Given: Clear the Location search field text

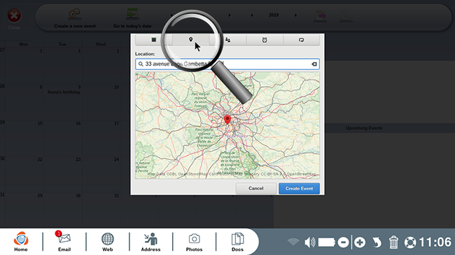Looking at the screenshot, I should click(x=314, y=64).
